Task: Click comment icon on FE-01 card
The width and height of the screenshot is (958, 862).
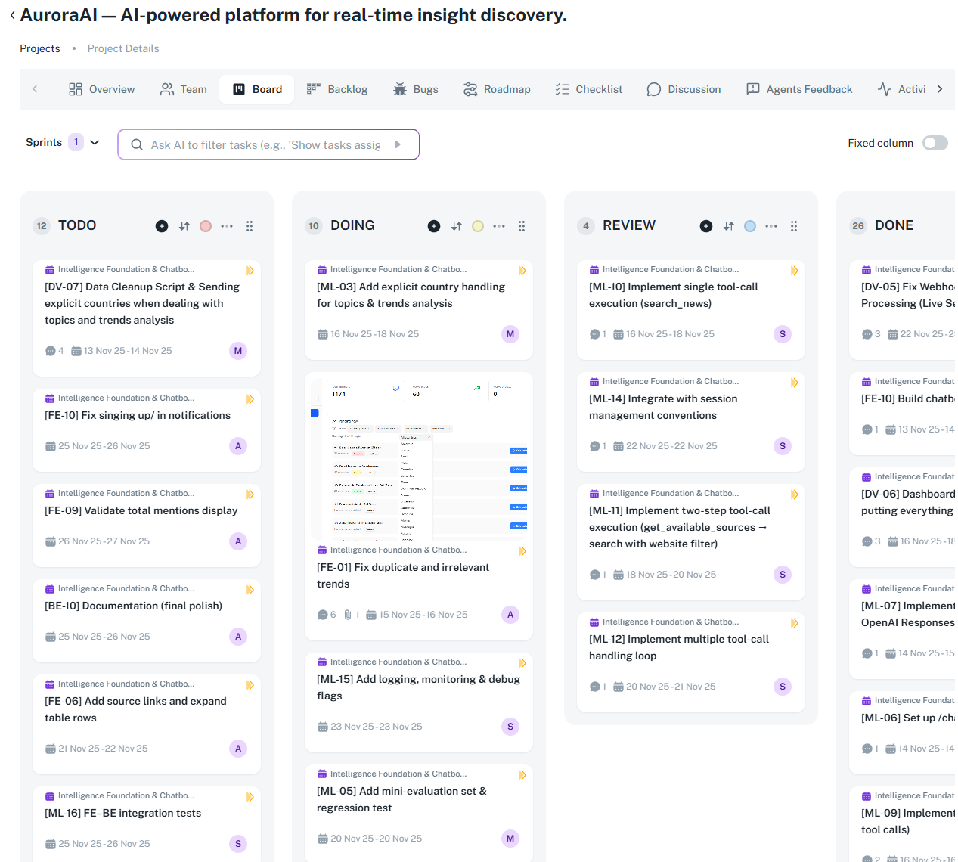Action: pyautogui.click(x=323, y=615)
